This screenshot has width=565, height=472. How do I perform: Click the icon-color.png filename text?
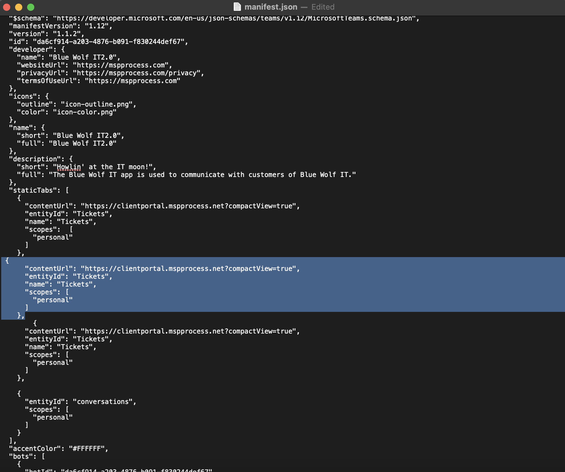tap(85, 112)
